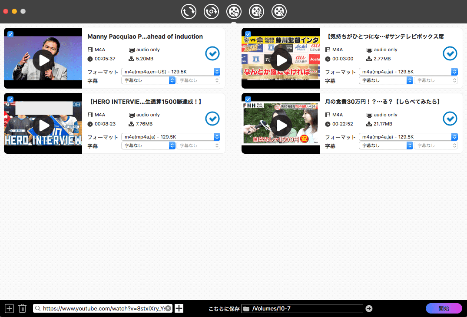467x317 pixels.
Task: Open the video compressor tool icon
Action: [256, 12]
